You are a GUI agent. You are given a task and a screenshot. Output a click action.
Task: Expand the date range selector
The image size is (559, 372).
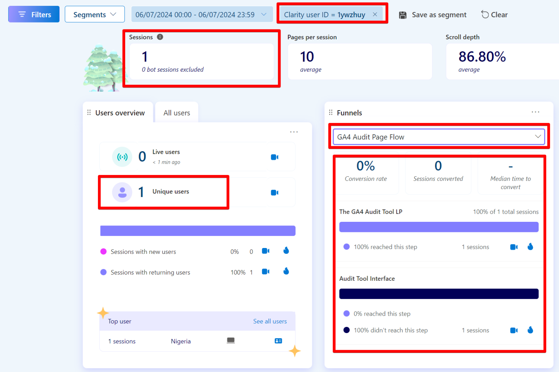(x=263, y=15)
